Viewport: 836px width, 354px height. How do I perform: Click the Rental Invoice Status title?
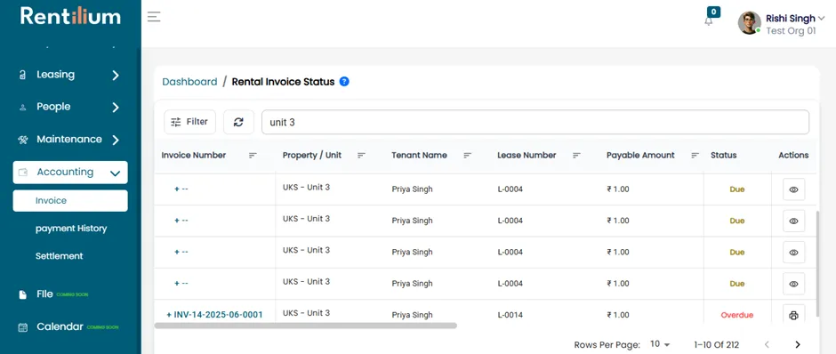click(x=283, y=82)
